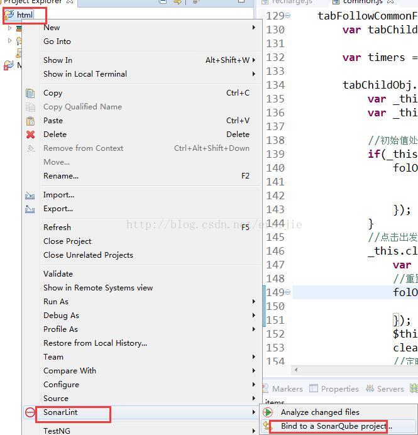Image resolution: width=418 pixels, height=435 pixels.
Task: Select Bind to a SonarQube project
Action: (x=336, y=426)
